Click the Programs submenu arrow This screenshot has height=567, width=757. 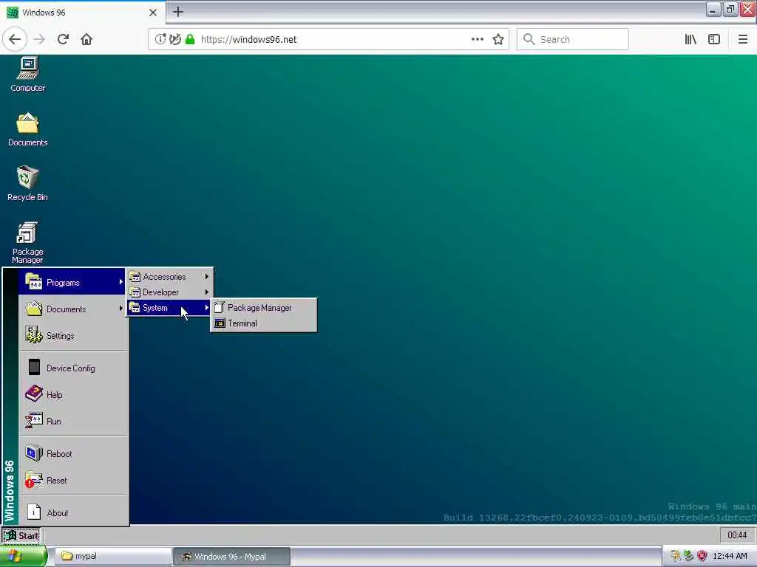[x=120, y=282]
